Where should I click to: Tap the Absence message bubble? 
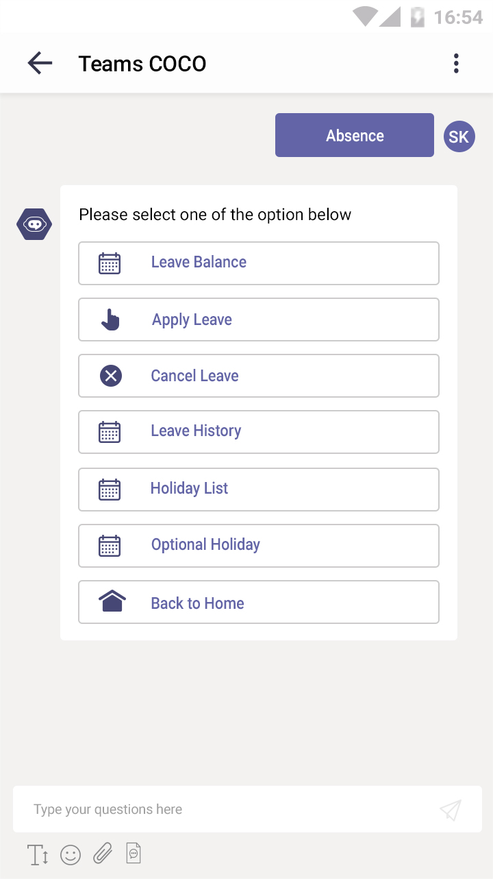[355, 136]
